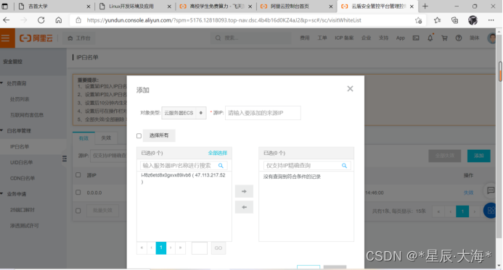Add page to favorites star icon
The width and height of the screenshot is (503, 270).
click(418, 20)
